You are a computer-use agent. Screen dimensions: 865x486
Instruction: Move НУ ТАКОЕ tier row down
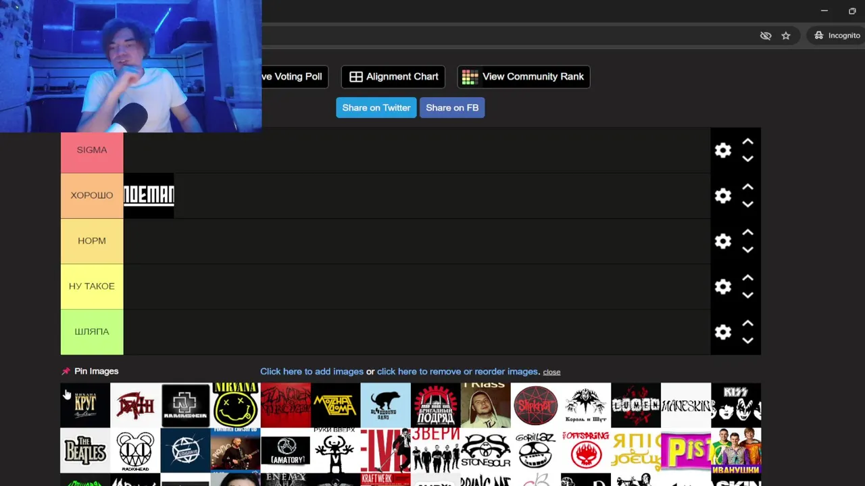point(747,295)
